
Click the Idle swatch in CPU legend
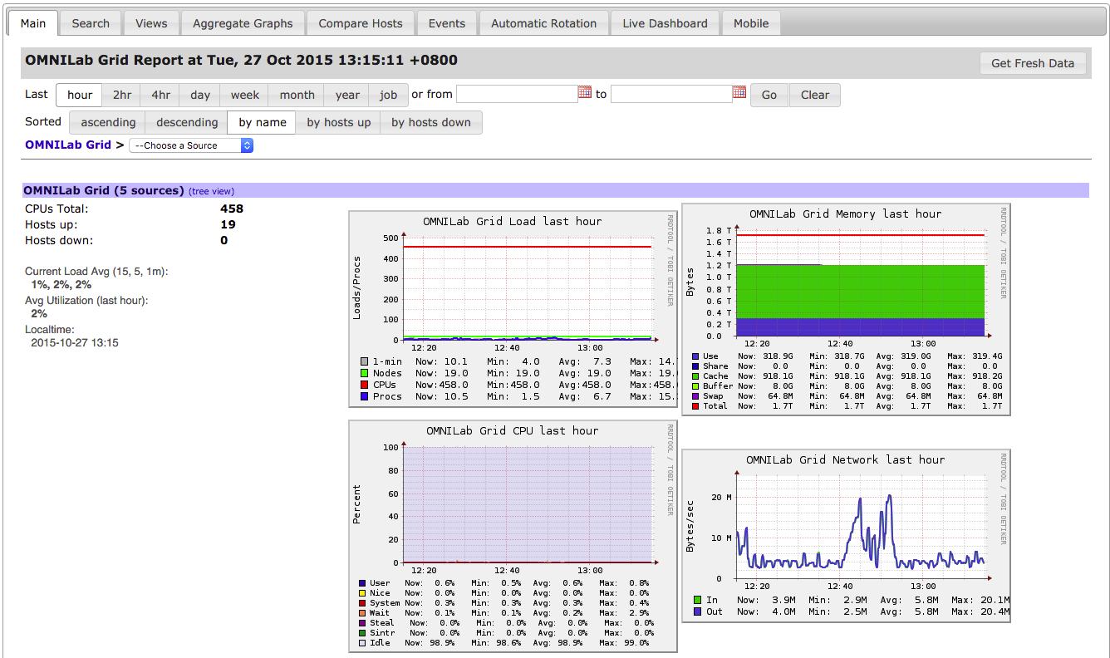click(x=362, y=643)
